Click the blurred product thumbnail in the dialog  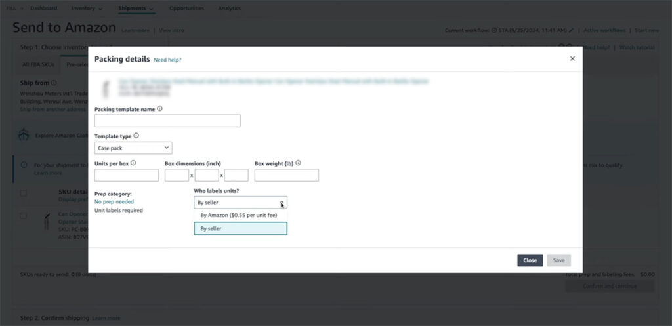pos(106,88)
